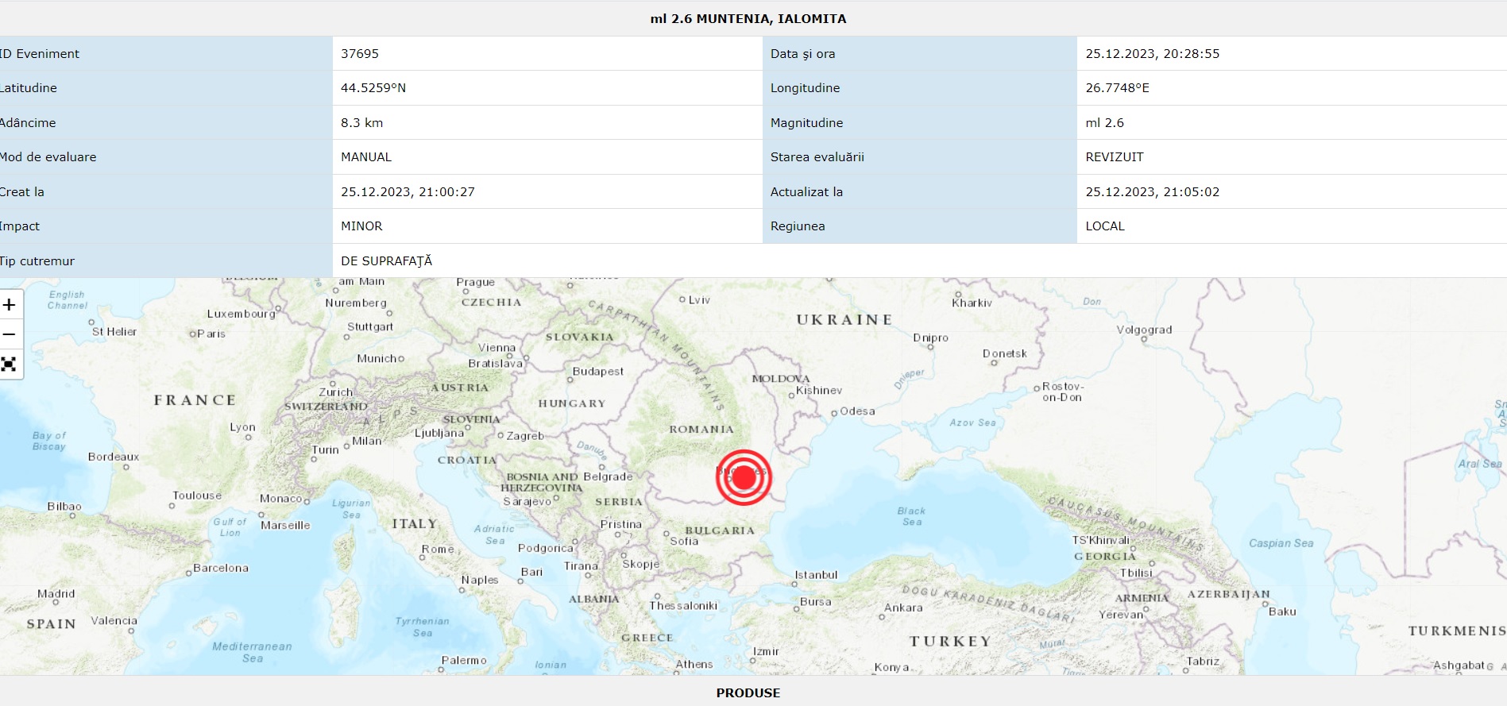
Task: Zoom in on the map
Action: (x=10, y=305)
